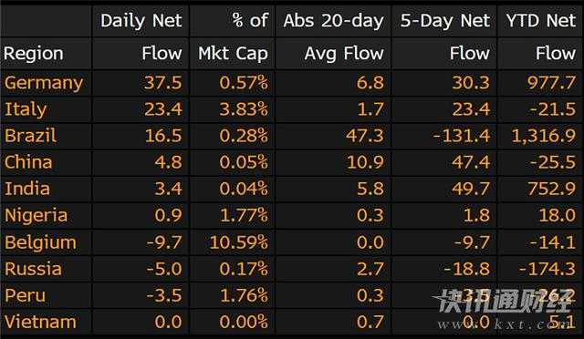Select the Belgium row label
The image size is (584, 339).
click(40, 242)
